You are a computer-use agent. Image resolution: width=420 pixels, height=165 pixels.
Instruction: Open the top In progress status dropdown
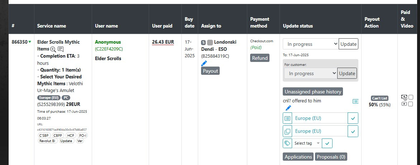[x=310, y=44]
